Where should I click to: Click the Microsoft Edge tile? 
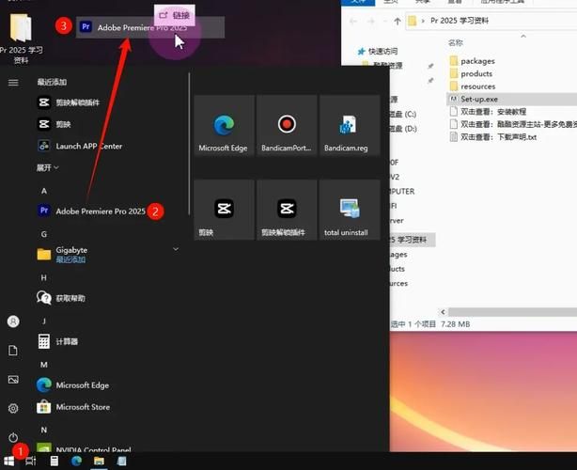click(224, 126)
